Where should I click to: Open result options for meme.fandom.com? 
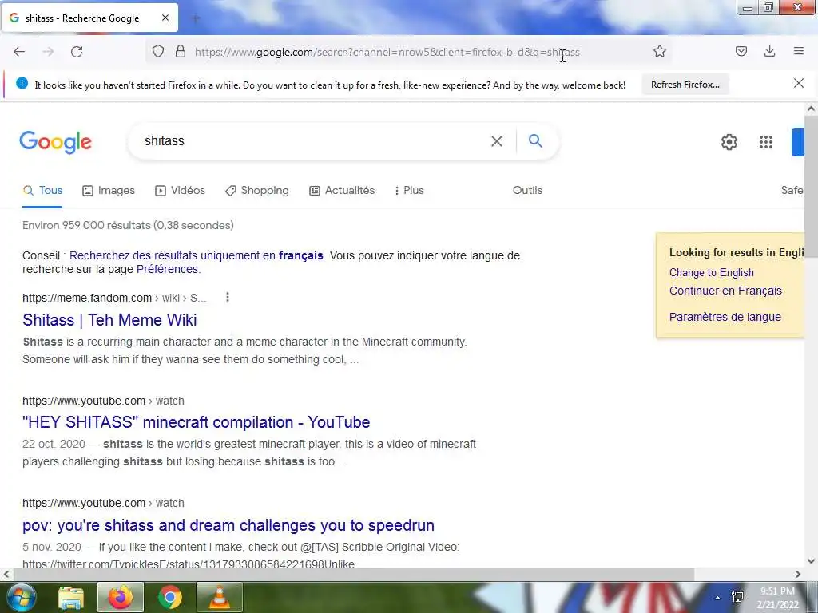pyautogui.click(x=227, y=297)
